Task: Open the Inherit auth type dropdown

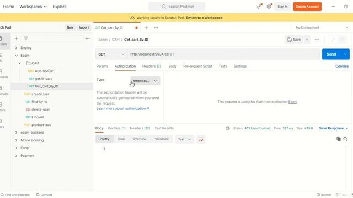Action: click(x=145, y=81)
